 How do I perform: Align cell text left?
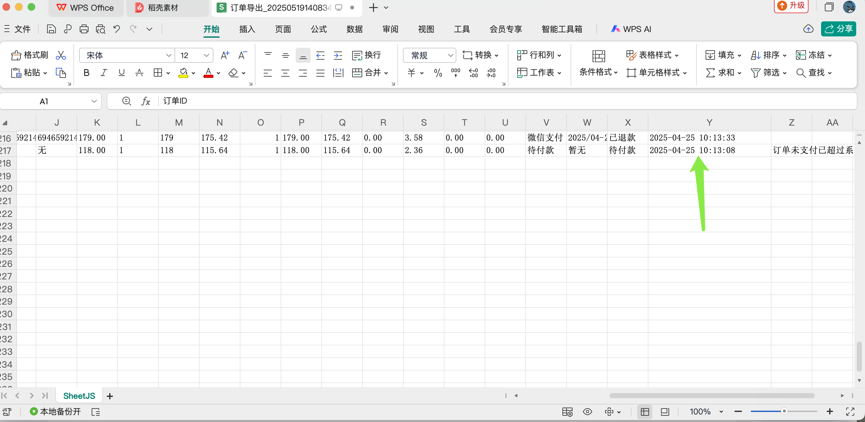coord(268,73)
